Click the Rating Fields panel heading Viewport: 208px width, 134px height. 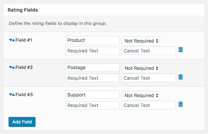(x=23, y=10)
